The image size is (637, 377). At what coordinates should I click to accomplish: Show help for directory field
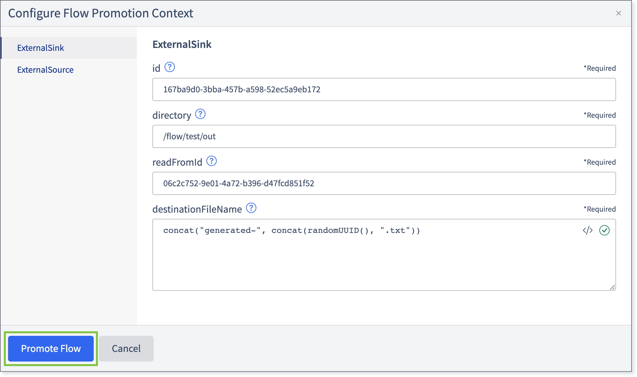pos(200,114)
